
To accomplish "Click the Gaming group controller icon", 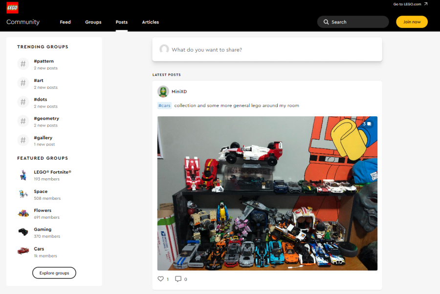I will [23, 232].
